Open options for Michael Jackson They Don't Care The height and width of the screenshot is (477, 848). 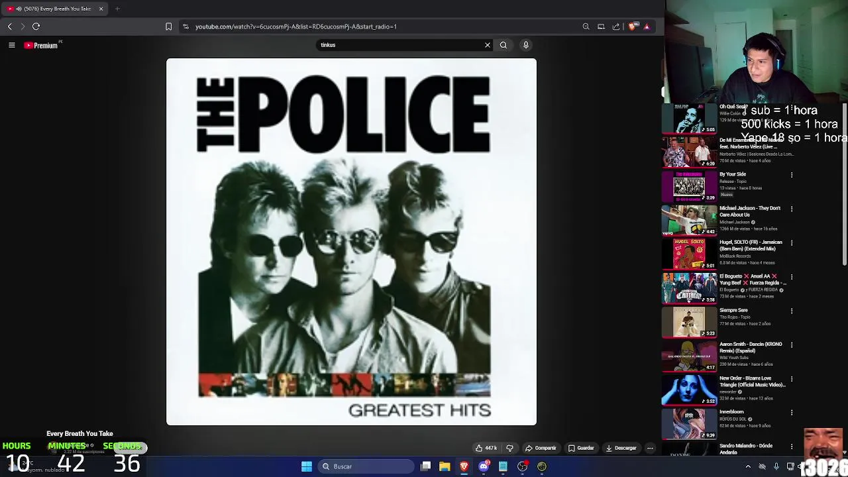[x=792, y=209]
